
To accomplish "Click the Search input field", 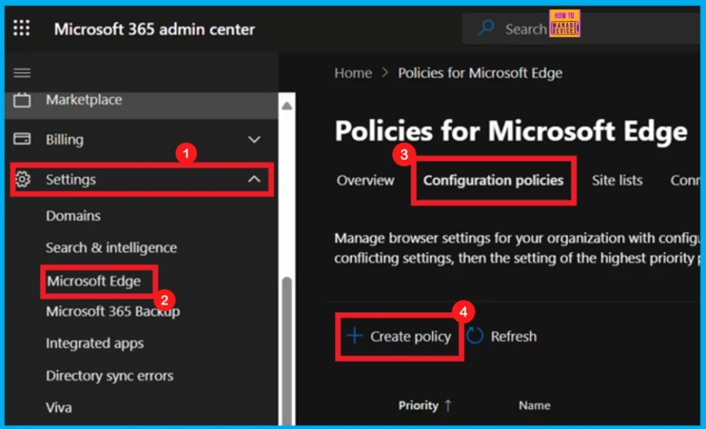I will 581,29.
